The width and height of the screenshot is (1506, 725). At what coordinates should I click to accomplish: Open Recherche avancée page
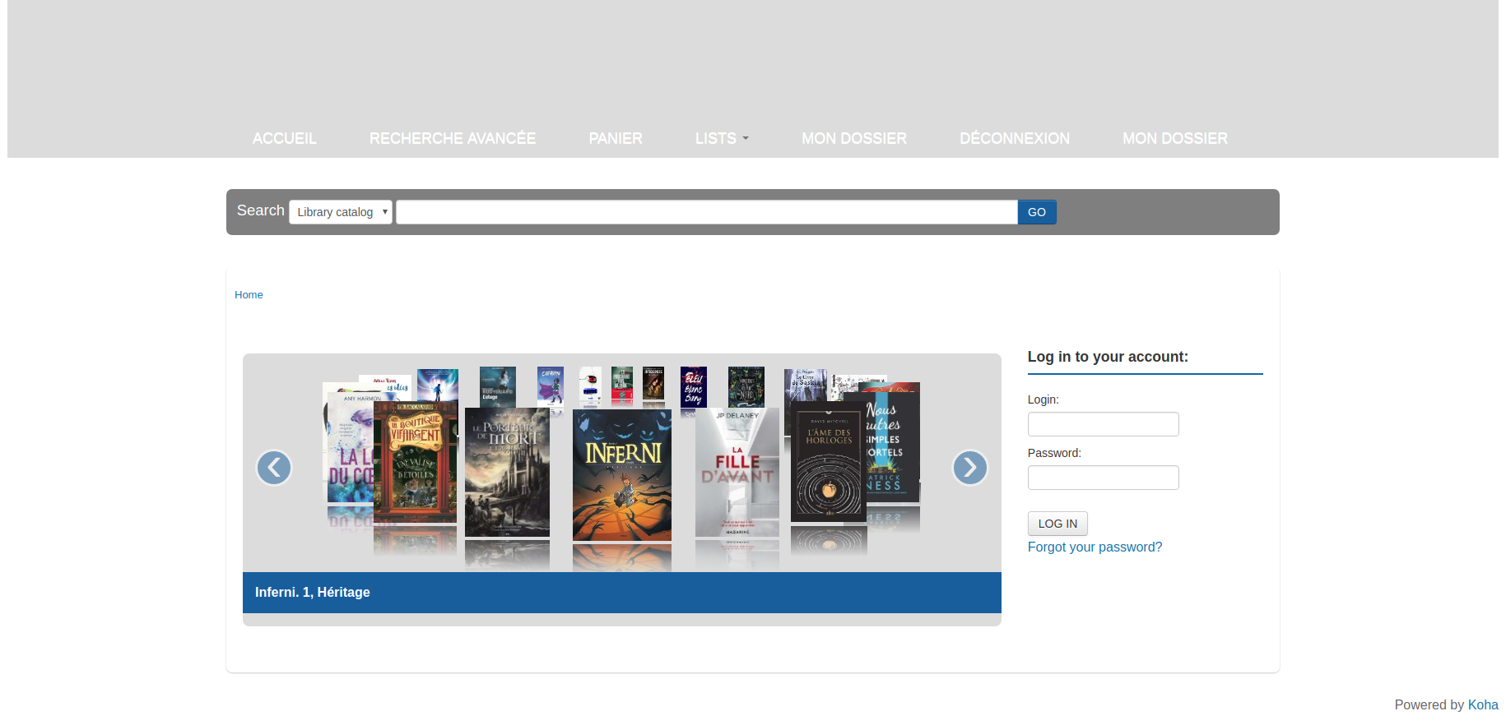pos(452,138)
